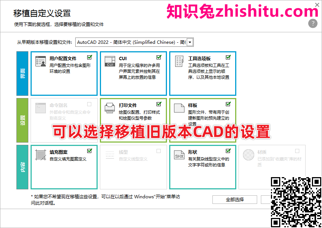Open help with the question mark icon
Screen dimensions: 322x228
(313, 23)
